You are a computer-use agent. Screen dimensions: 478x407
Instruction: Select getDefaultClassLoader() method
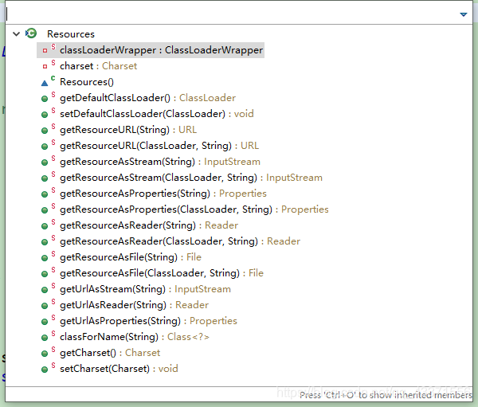[147, 98]
